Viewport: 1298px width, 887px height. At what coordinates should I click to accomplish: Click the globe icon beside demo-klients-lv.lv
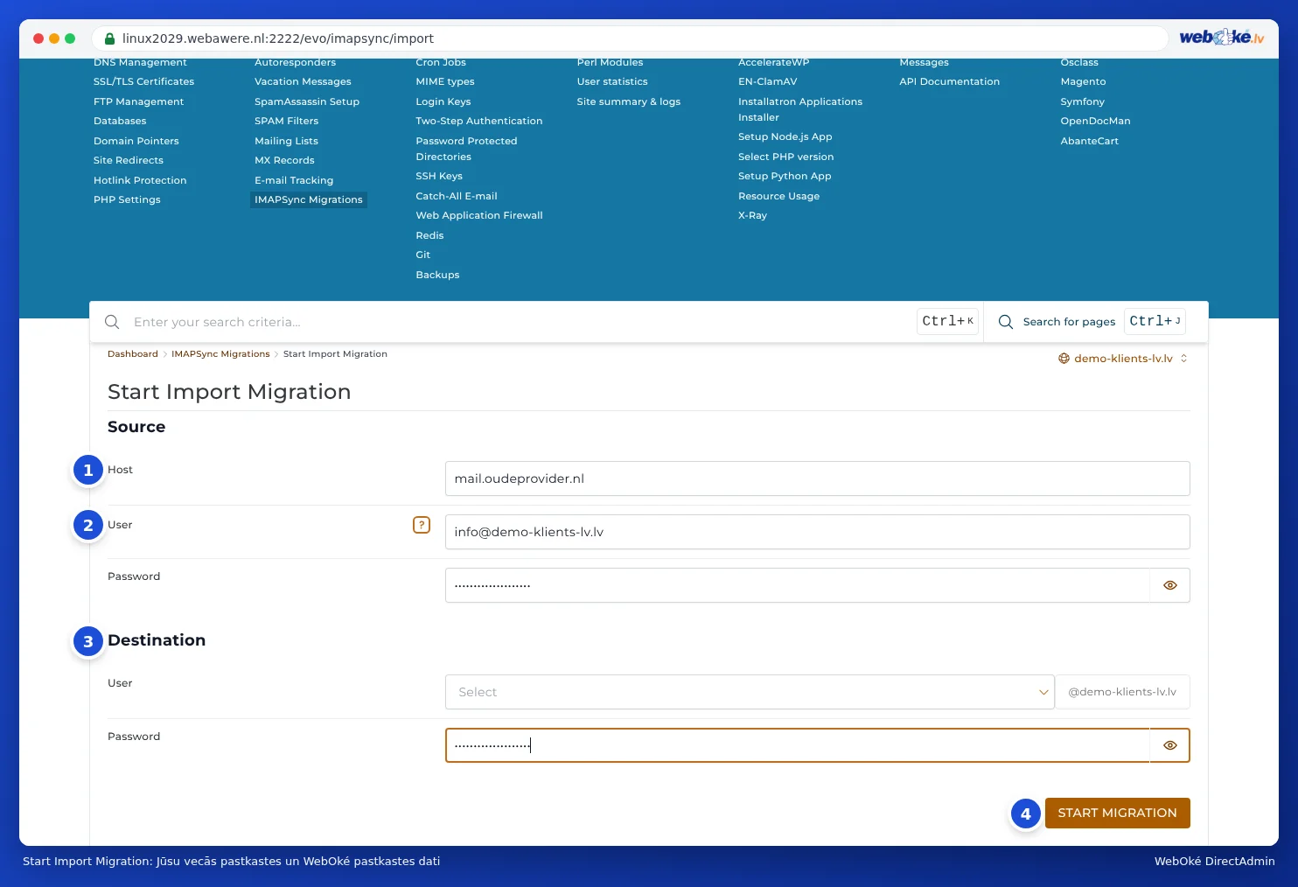point(1064,359)
